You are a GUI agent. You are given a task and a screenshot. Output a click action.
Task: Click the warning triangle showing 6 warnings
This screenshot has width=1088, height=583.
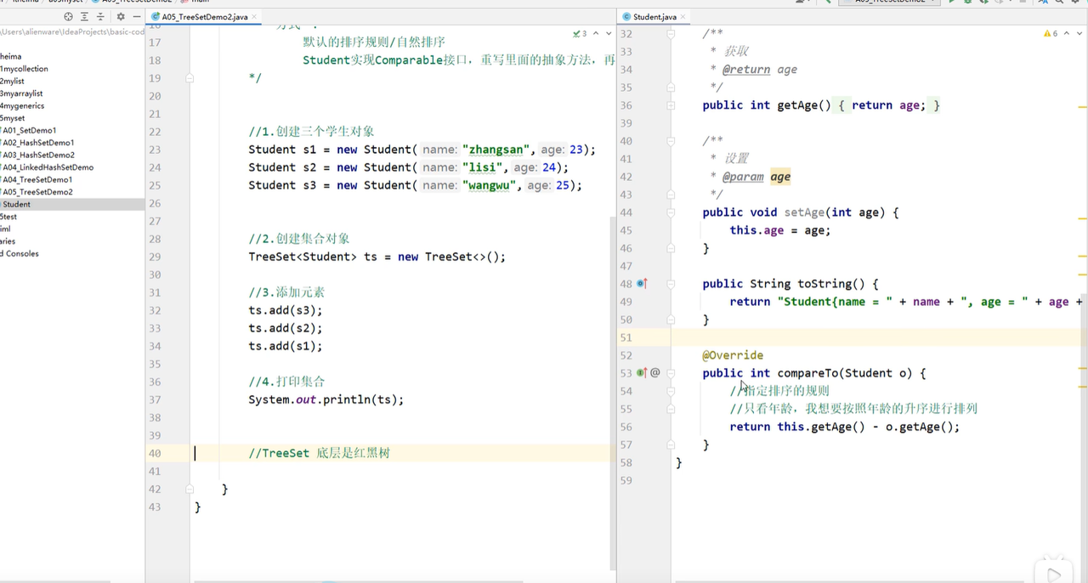tap(1051, 33)
